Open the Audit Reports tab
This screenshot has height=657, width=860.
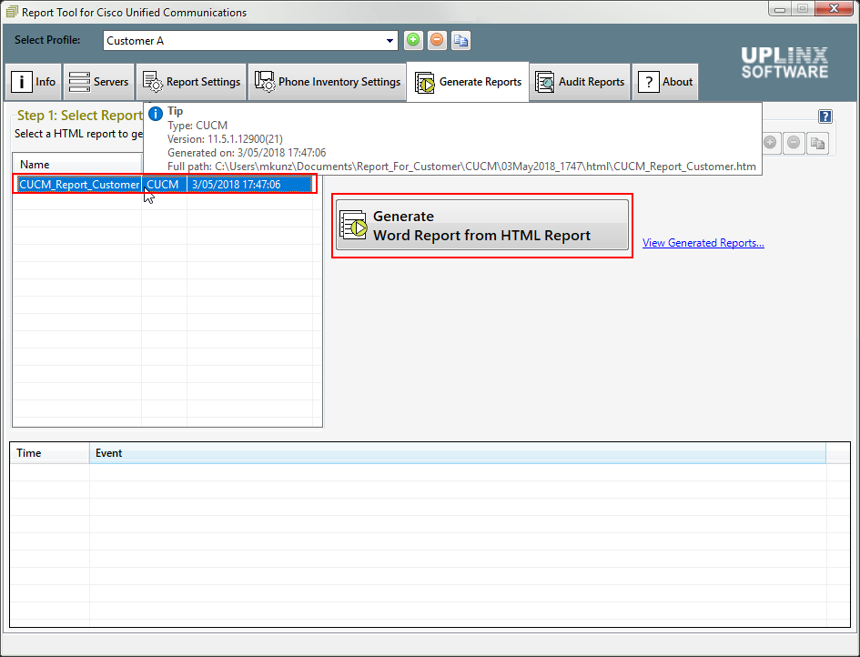(580, 82)
